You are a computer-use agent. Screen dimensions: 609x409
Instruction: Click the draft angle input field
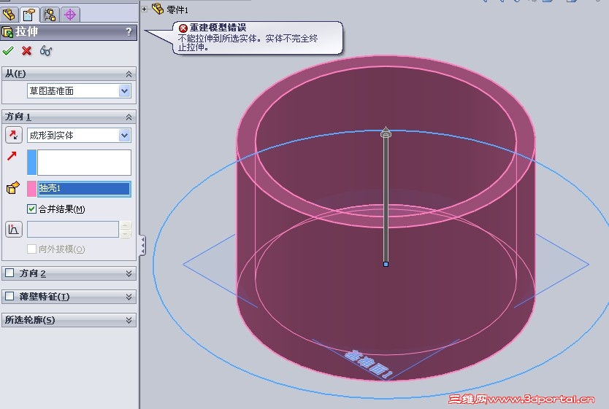click(x=72, y=229)
